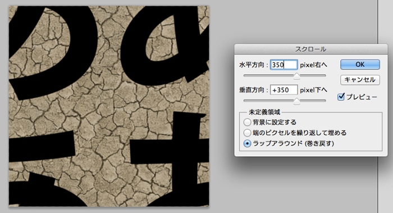Image resolution: width=393 pixels, height=213 pixels.
Task: Click the 未定義領域 group label
Action: pyautogui.click(x=264, y=112)
